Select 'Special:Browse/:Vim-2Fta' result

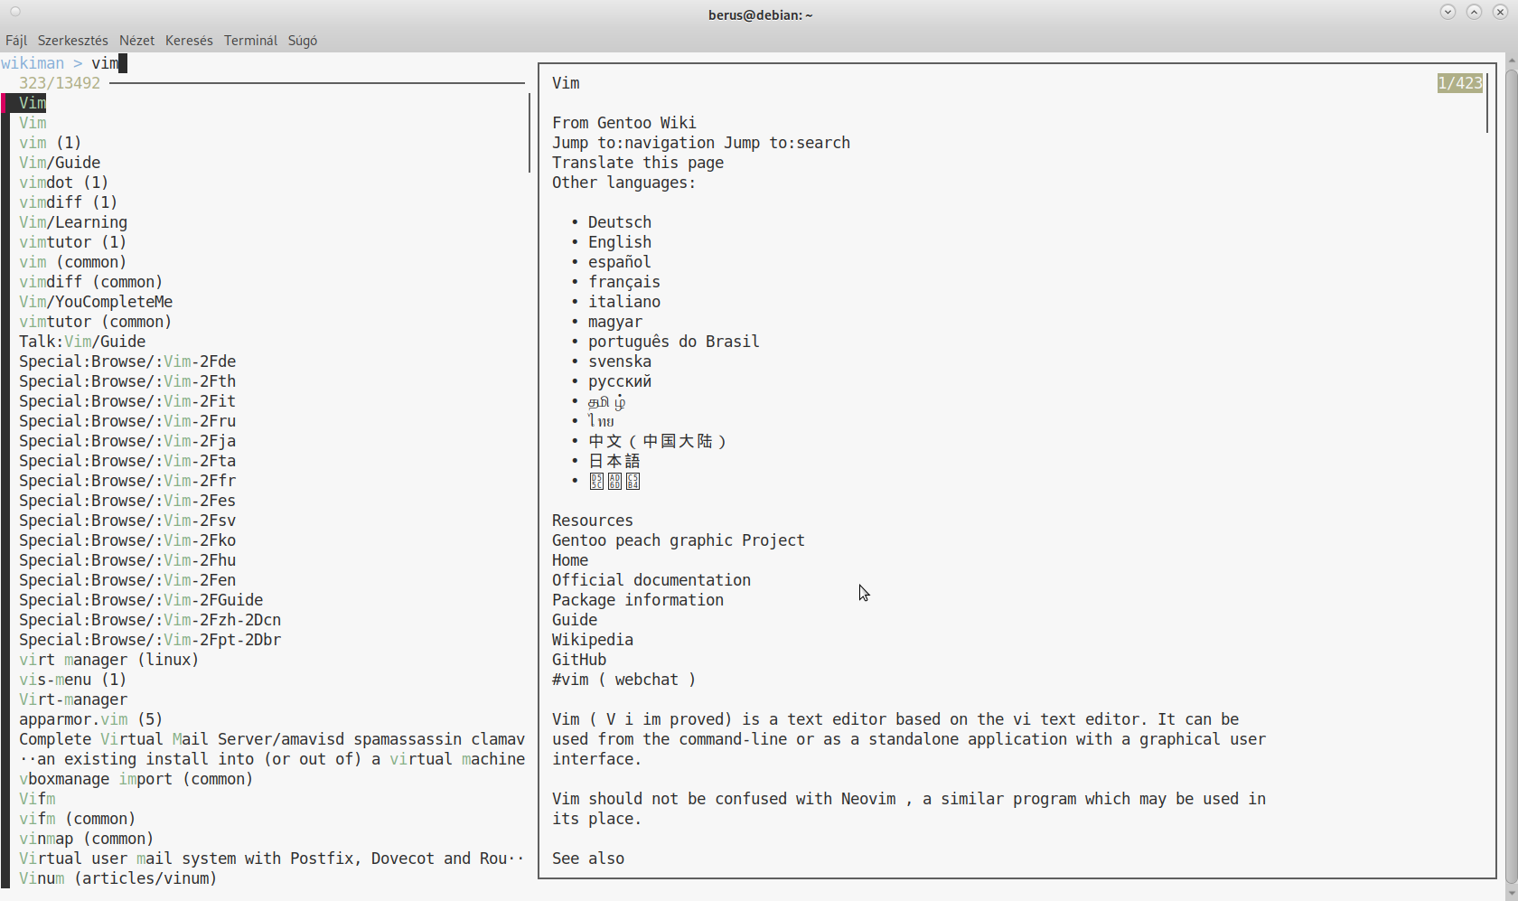[x=127, y=461]
